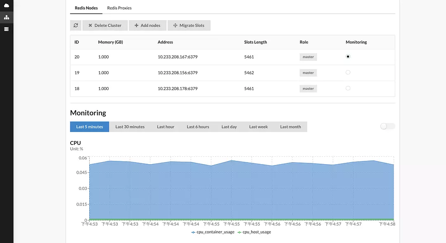
Task: Select monitoring radio for node 19
Action: coord(348,72)
